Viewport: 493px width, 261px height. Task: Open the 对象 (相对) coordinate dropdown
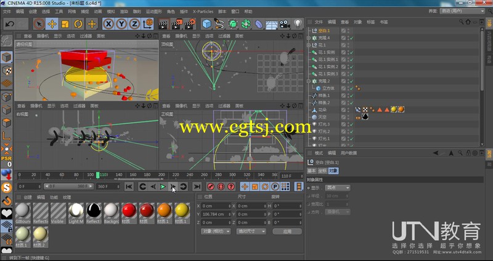point(216,232)
